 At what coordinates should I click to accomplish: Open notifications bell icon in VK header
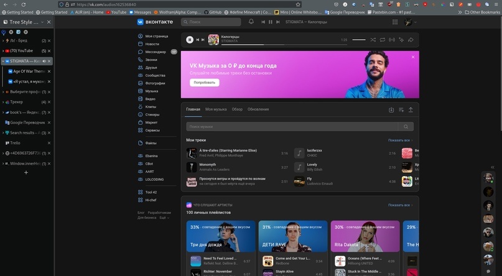(x=251, y=22)
